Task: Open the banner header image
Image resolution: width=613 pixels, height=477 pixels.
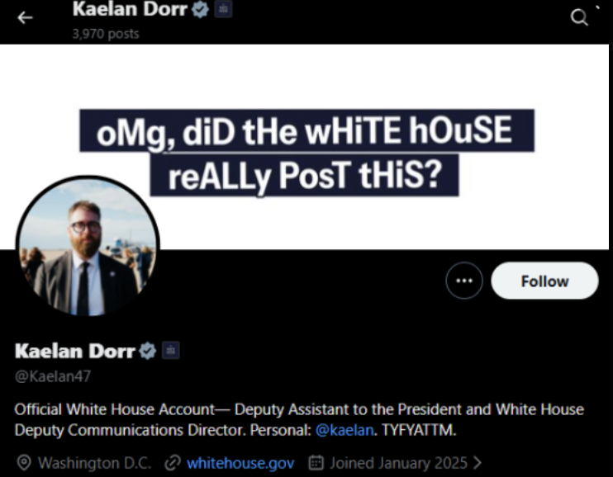Action: (305, 147)
